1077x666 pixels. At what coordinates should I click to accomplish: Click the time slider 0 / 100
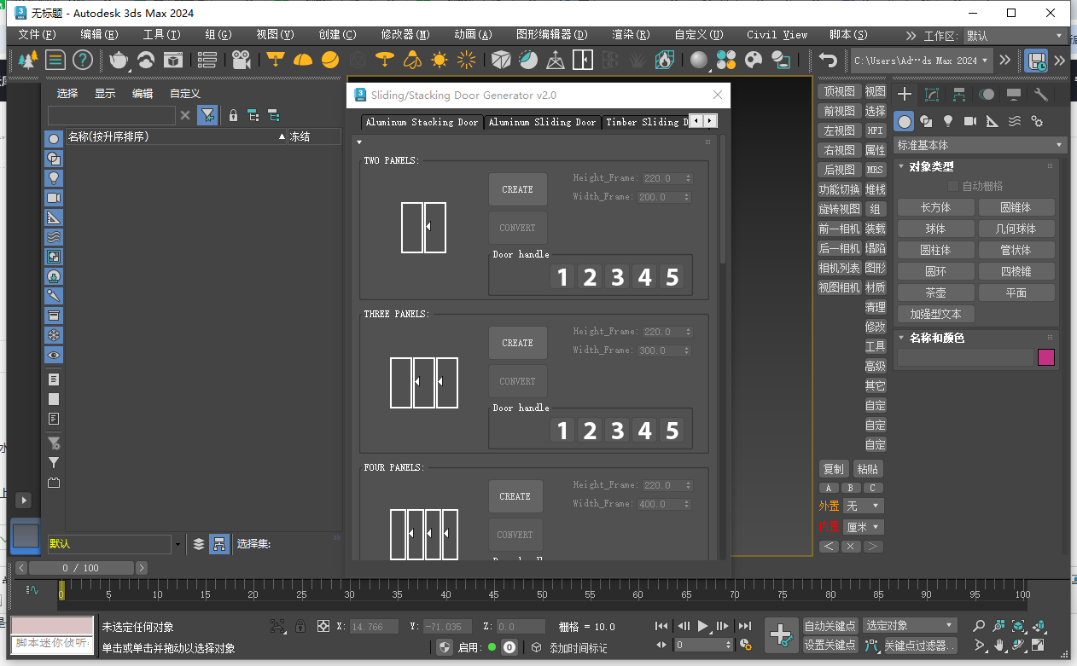tap(80, 568)
